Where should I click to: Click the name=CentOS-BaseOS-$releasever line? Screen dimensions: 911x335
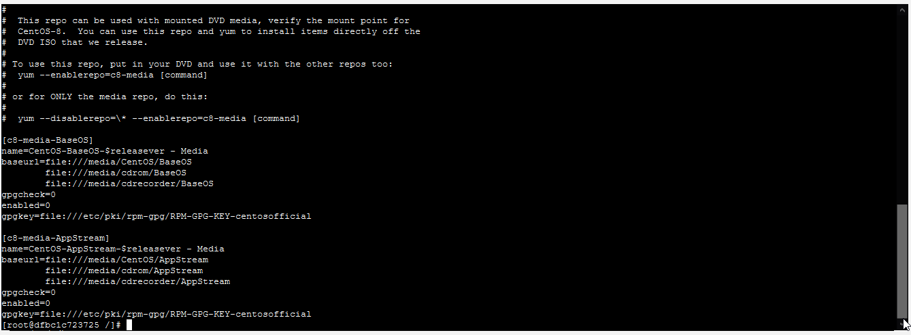pyautogui.click(x=104, y=151)
